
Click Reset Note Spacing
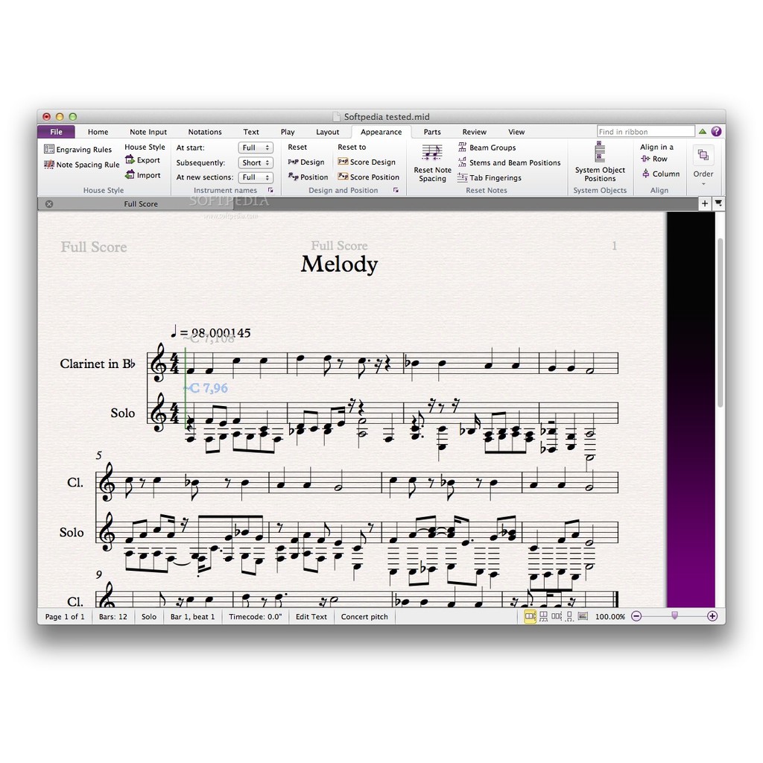point(432,163)
